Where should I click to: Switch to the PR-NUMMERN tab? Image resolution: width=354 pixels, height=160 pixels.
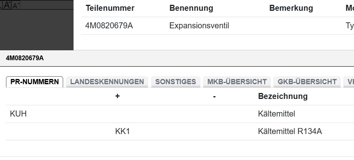tap(34, 82)
